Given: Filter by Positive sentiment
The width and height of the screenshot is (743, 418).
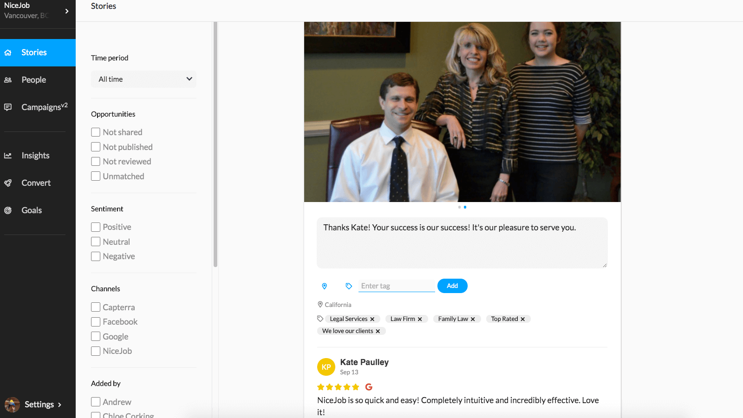Looking at the screenshot, I should click(96, 227).
